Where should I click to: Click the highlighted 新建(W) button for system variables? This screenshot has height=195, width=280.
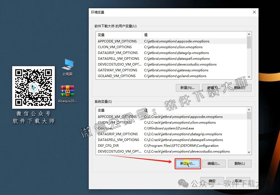point(188,163)
